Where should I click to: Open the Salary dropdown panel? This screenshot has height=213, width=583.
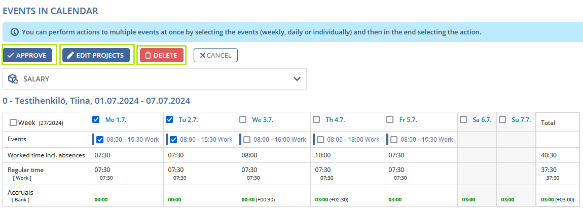coord(155,78)
